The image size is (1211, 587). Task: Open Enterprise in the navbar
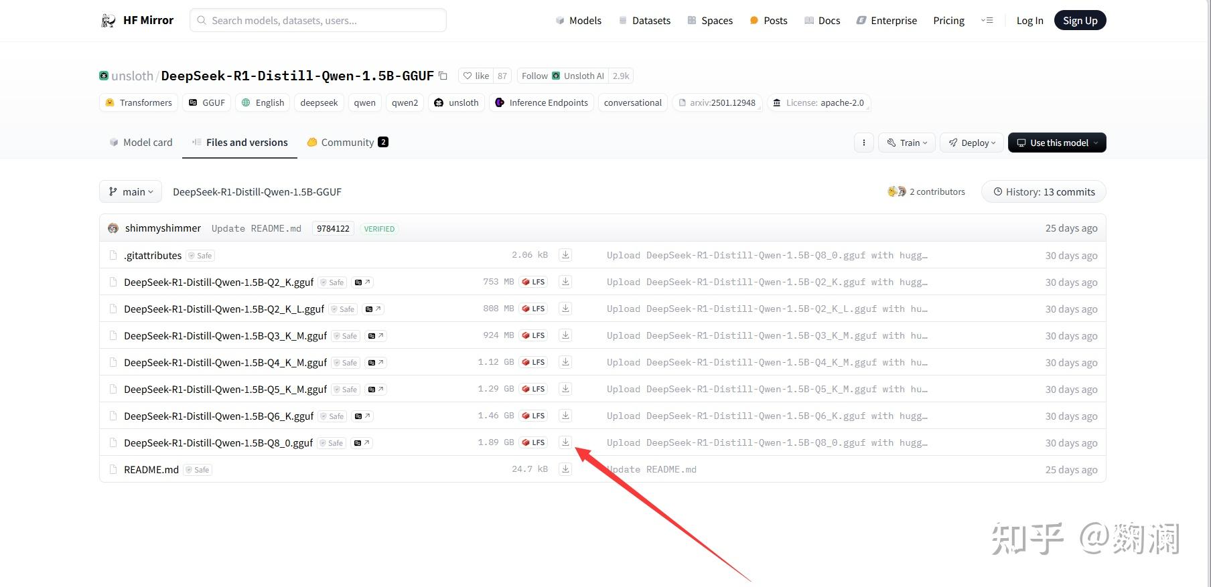pyautogui.click(x=887, y=21)
